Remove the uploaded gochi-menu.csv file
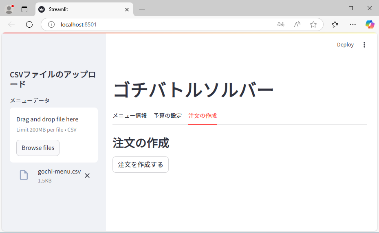This screenshot has width=379, height=233. click(x=87, y=176)
